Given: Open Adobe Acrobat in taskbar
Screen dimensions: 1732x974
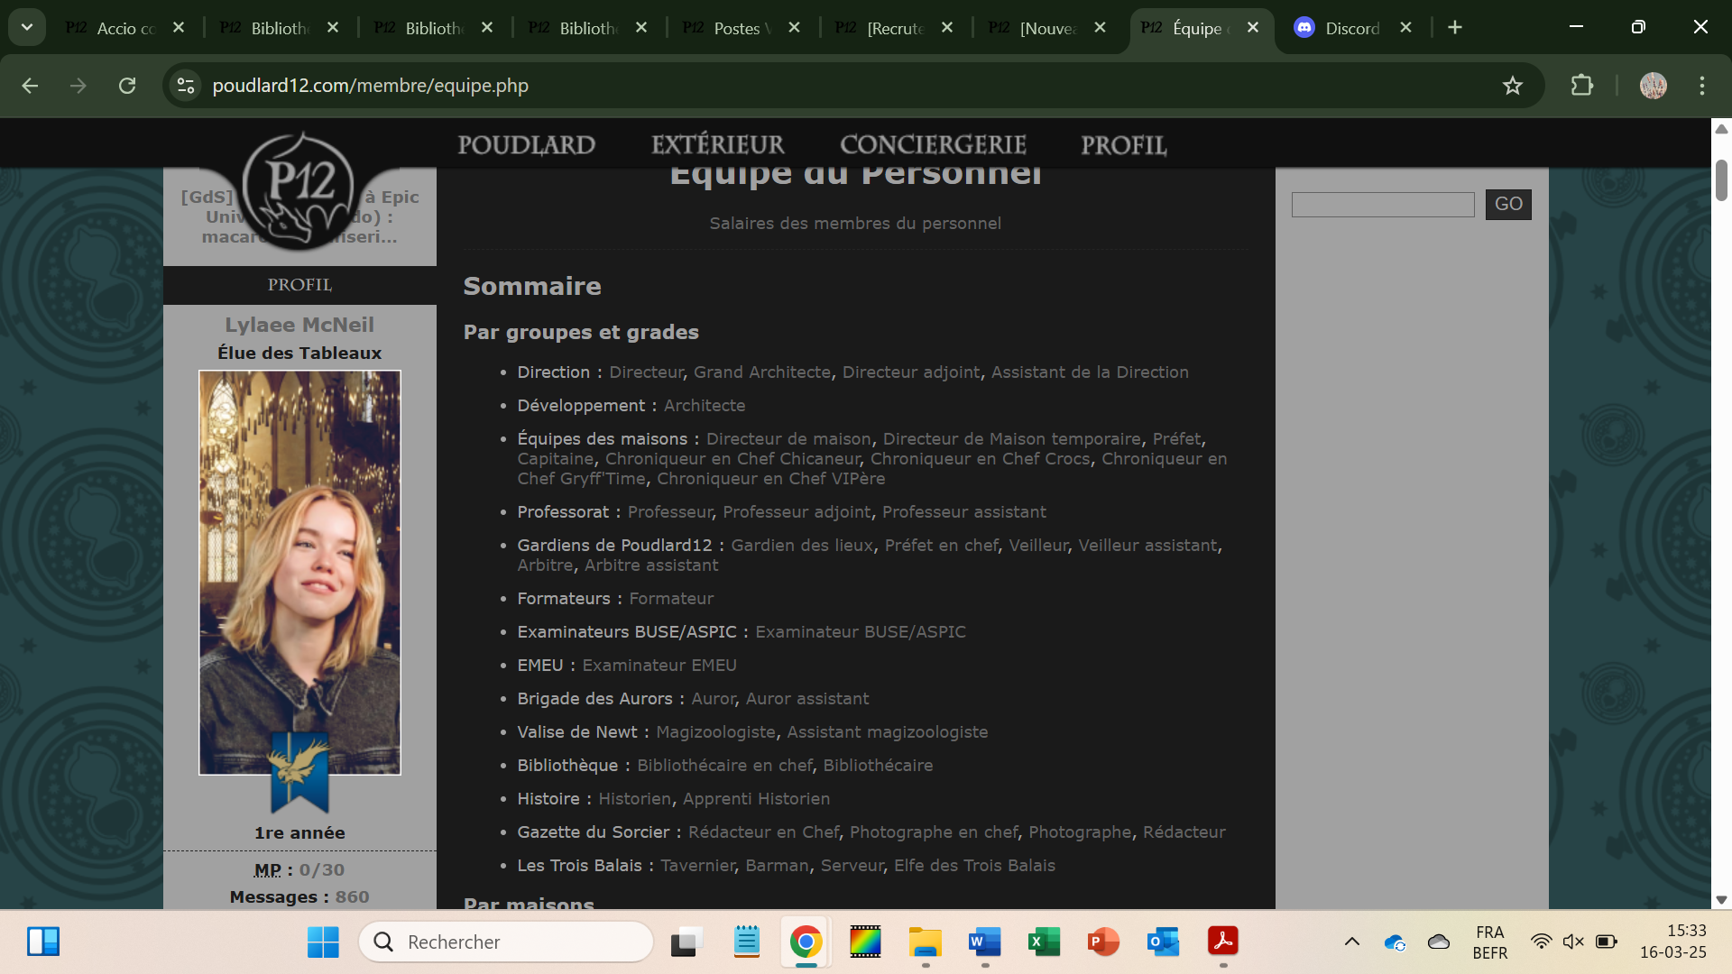Looking at the screenshot, I should (1222, 942).
